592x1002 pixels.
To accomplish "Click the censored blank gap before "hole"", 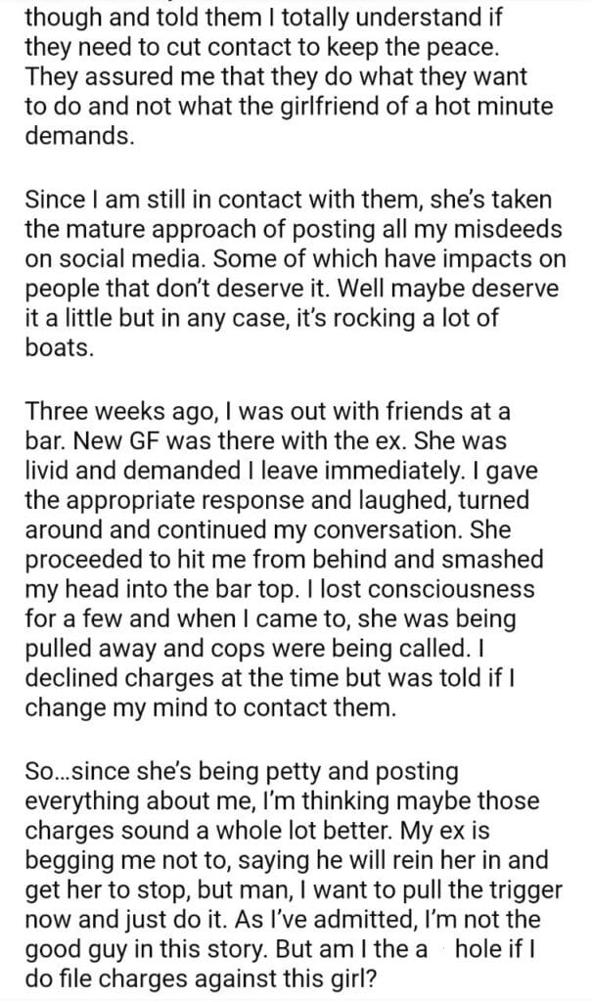I will point(445,952).
